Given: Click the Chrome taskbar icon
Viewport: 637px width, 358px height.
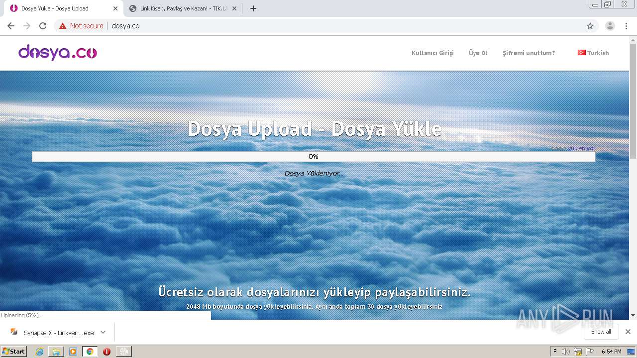Looking at the screenshot, I should (90, 352).
